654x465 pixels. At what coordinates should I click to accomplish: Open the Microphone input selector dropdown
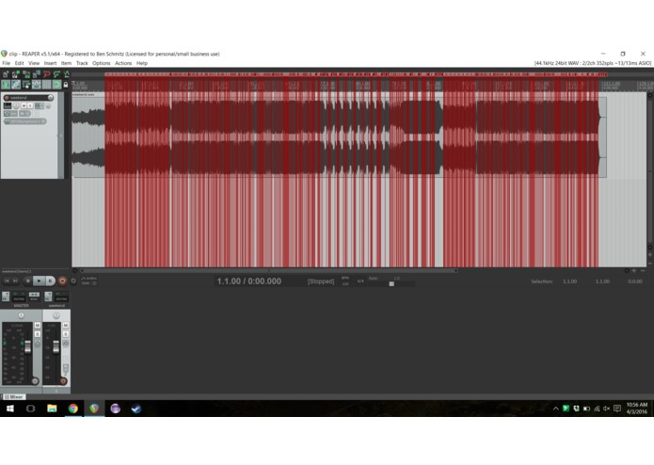point(25,121)
